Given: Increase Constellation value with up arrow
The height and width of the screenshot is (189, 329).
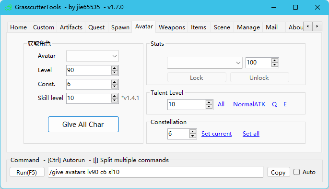Looking at the screenshot, I should [x=192, y=132].
